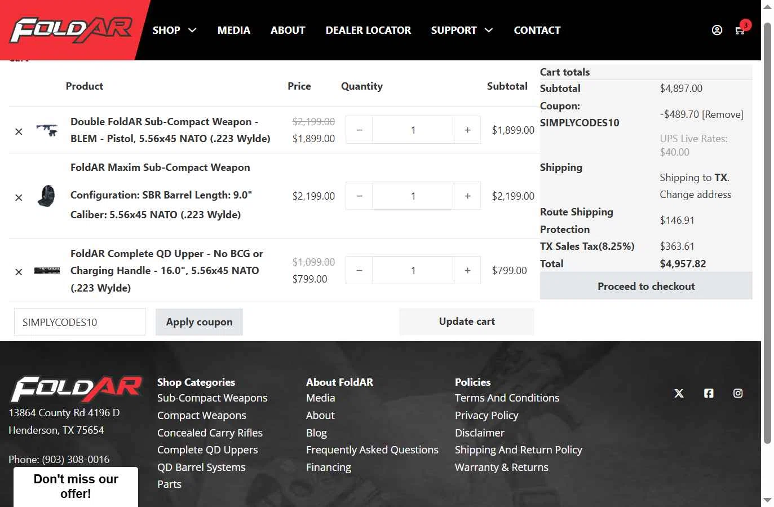Click Apply coupon button
The width and height of the screenshot is (774, 507).
[199, 322]
